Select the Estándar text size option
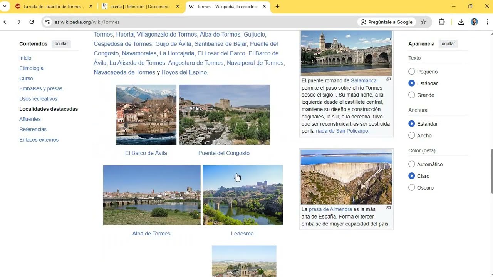The image size is (493, 277). pyautogui.click(x=412, y=83)
